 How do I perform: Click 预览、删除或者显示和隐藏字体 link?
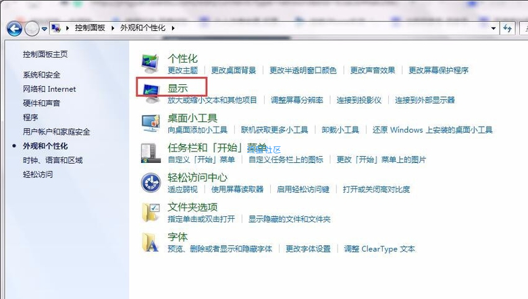220,248
